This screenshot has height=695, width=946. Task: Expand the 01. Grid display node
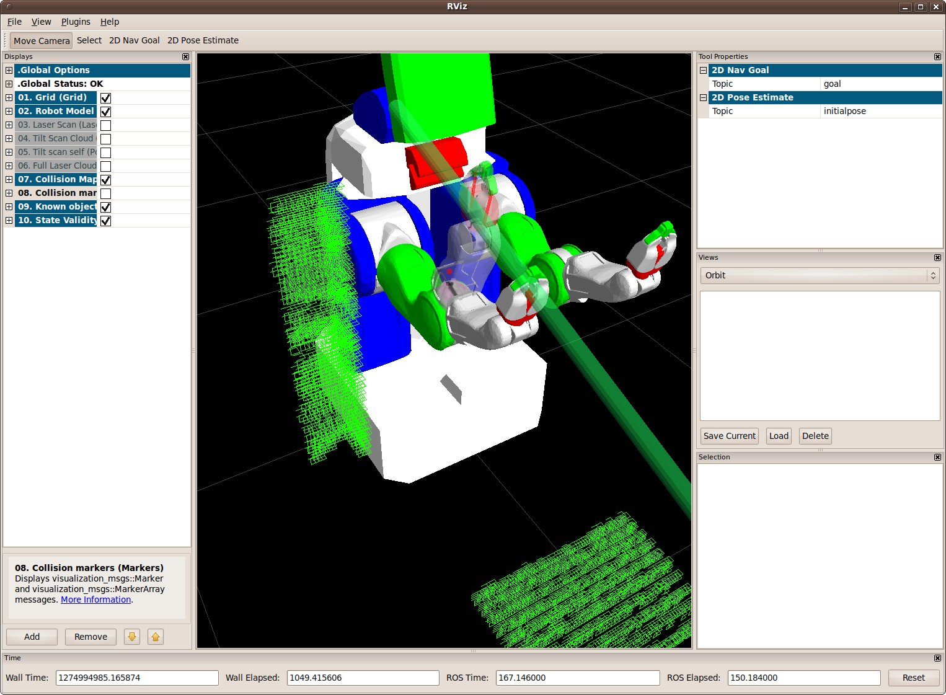click(x=9, y=97)
